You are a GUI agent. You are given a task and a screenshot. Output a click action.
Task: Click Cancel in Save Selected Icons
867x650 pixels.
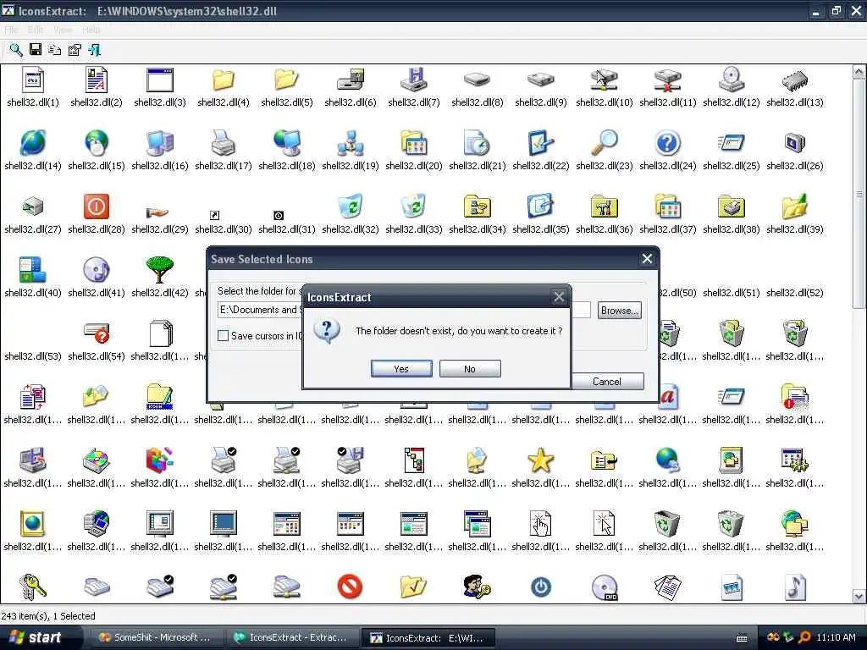pyautogui.click(x=607, y=382)
